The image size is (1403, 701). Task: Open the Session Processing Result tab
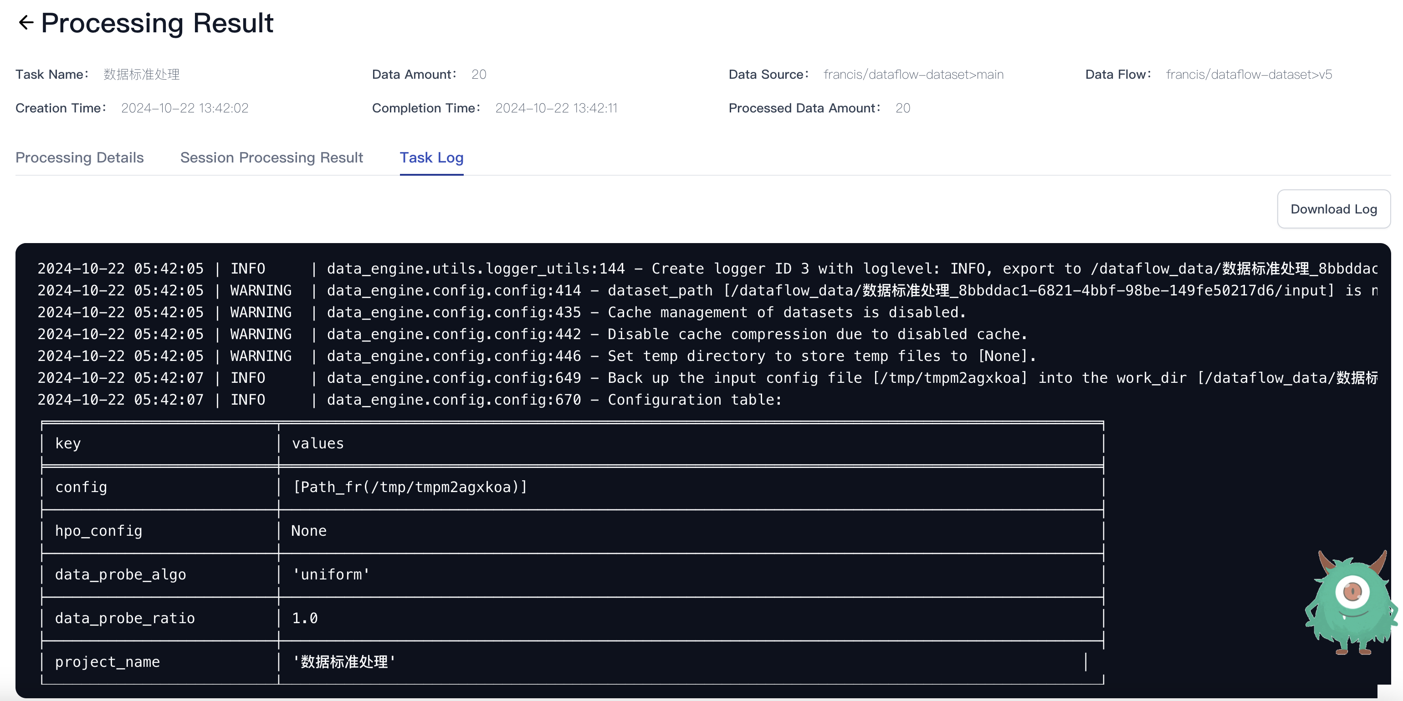pos(271,158)
